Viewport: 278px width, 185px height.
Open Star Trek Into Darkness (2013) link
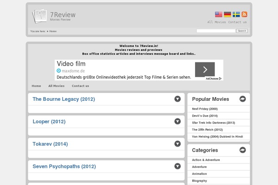click(x=214, y=123)
